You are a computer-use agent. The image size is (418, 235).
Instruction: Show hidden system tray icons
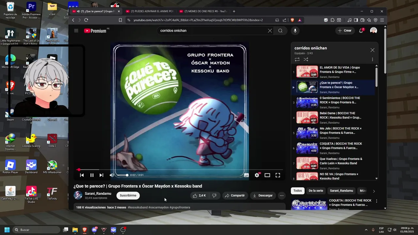(366, 230)
